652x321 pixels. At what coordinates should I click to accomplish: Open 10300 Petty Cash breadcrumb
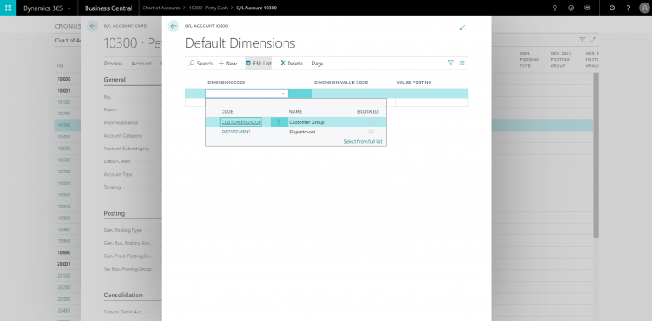(x=208, y=8)
